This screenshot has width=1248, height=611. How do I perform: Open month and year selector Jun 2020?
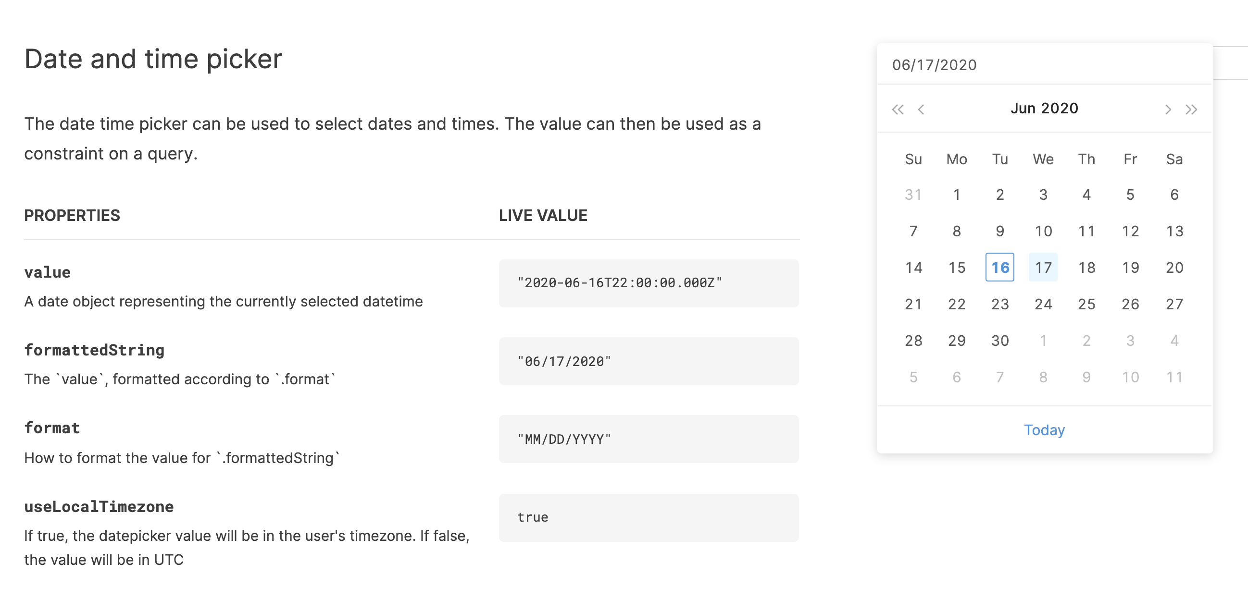1044,109
